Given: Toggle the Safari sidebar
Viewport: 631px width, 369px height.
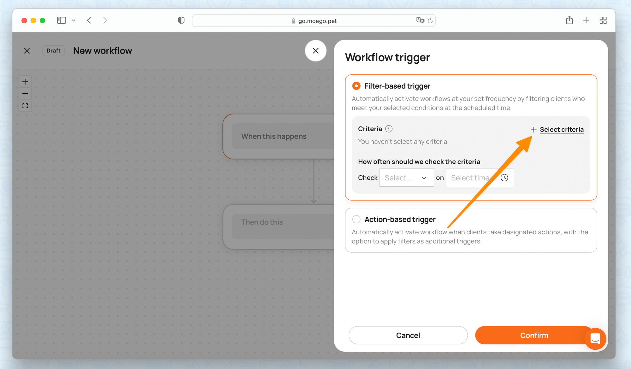Looking at the screenshot, I should pyautogui.click(x=61, y=20).
